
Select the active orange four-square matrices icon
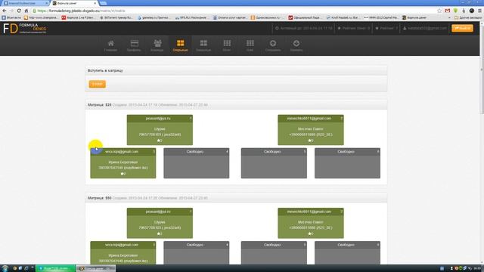pyautogui.click(x=180, y=45)
